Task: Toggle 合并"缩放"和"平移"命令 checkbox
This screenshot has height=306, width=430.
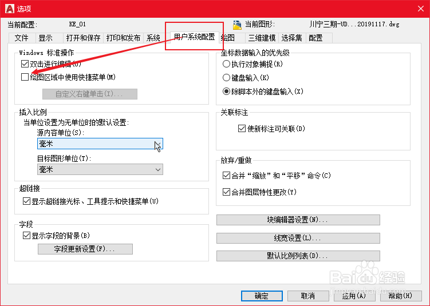Action: [226, 176]
